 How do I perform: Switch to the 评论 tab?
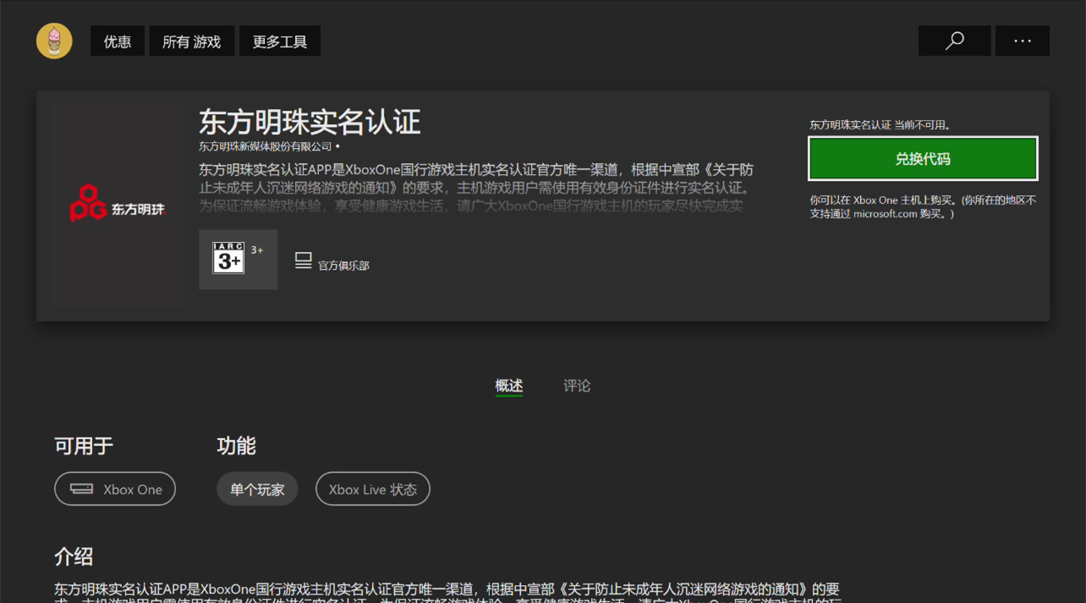(x=577, y=386)
